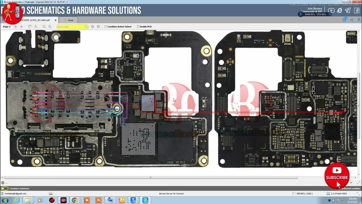Toggle the Combine Solutions switch
Image resolution: width=362 pixels, height=204 pixels.
pyautogui.click(x=5, y=188)
